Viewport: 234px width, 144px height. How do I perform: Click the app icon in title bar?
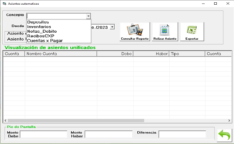point(4,4)
